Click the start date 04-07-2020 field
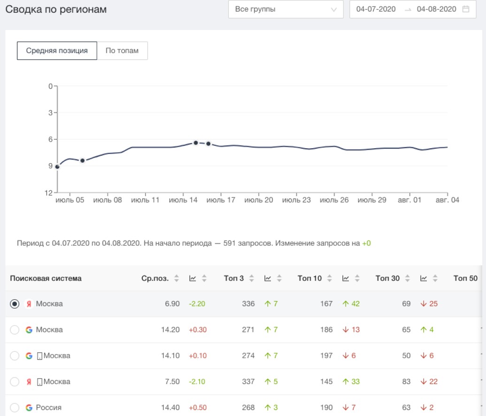 pyautogui.click(x=376, y=9)
